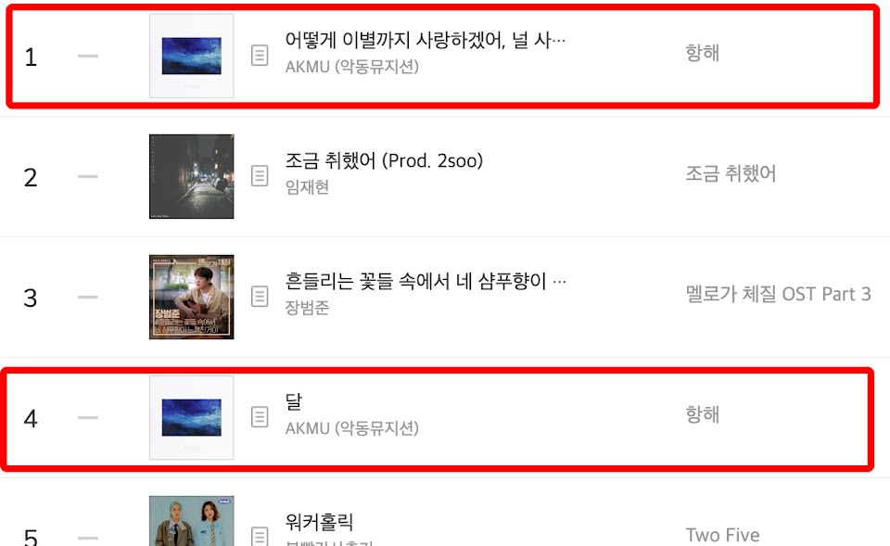Image resolution: width=890 pixels, height=546 pixels.
Task: Open album Two Five
Action: pos(722,535)
